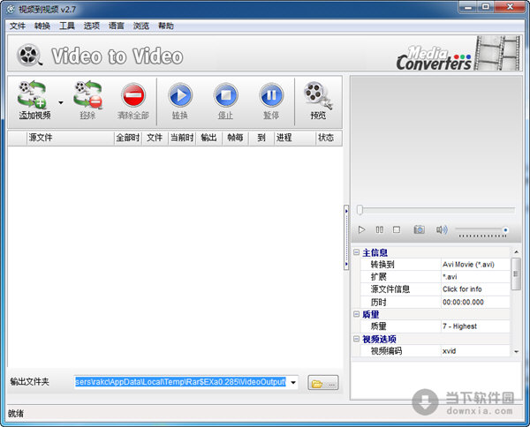Open the 选项 menu
This screenshot has height=427, width=530.
92,26
